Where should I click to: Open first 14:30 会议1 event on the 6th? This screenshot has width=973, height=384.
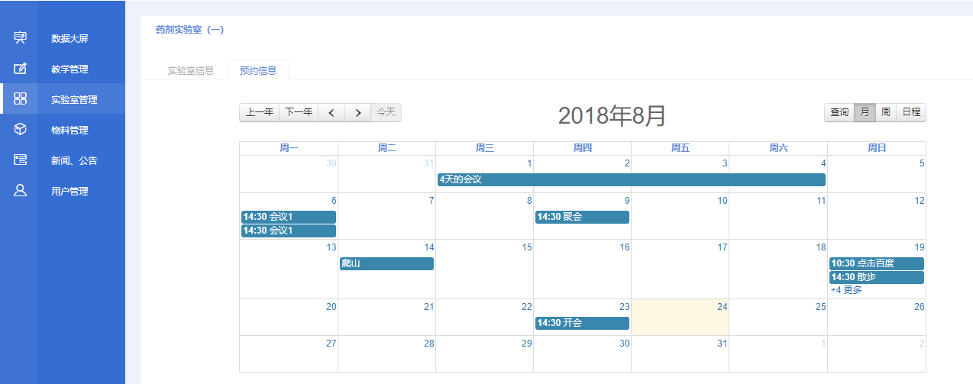click(x=289, y=217)
